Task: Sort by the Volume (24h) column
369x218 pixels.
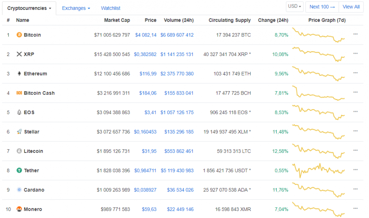Action: click(179, 20)
